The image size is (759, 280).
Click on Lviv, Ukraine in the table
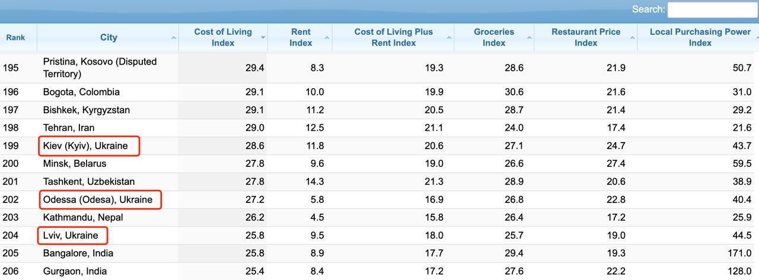point(71,235)
